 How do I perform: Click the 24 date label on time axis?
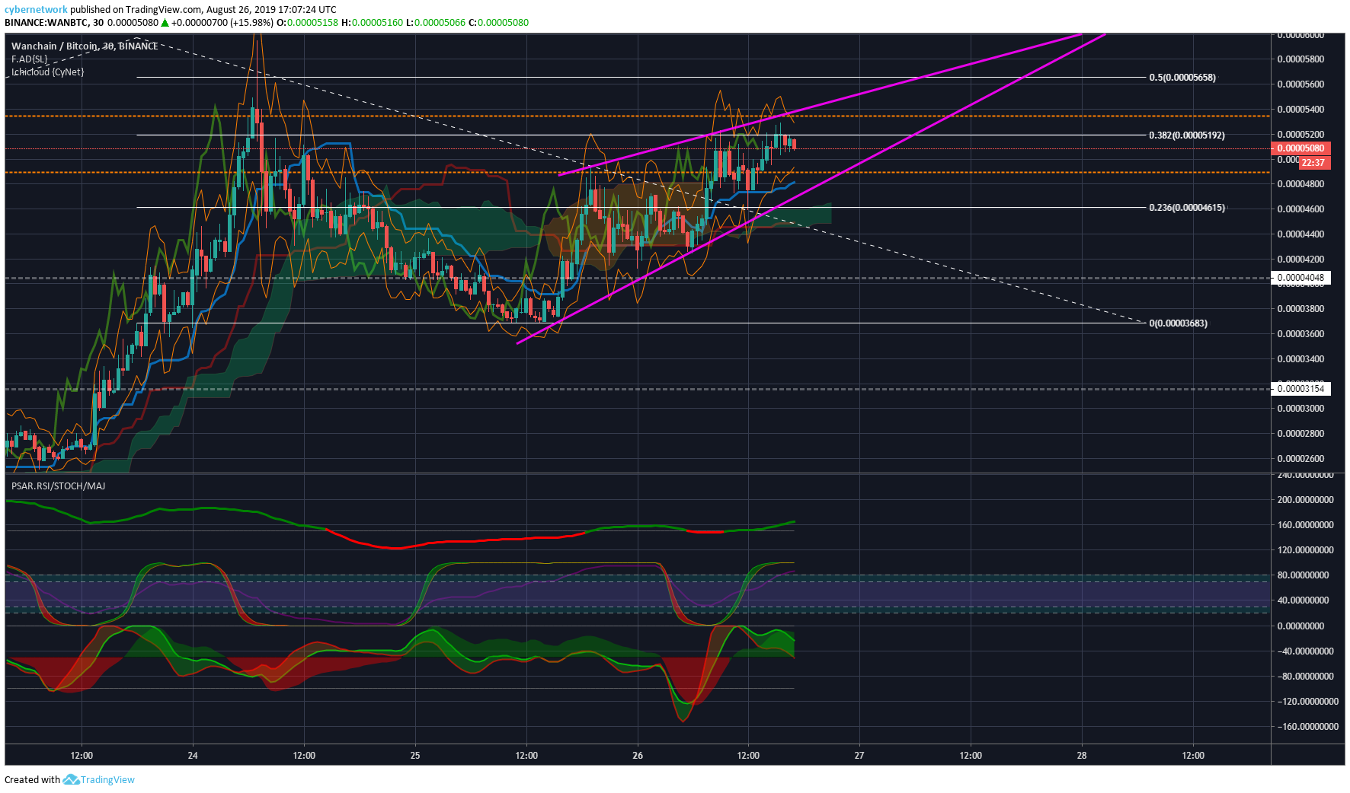[x=193, y=756]
